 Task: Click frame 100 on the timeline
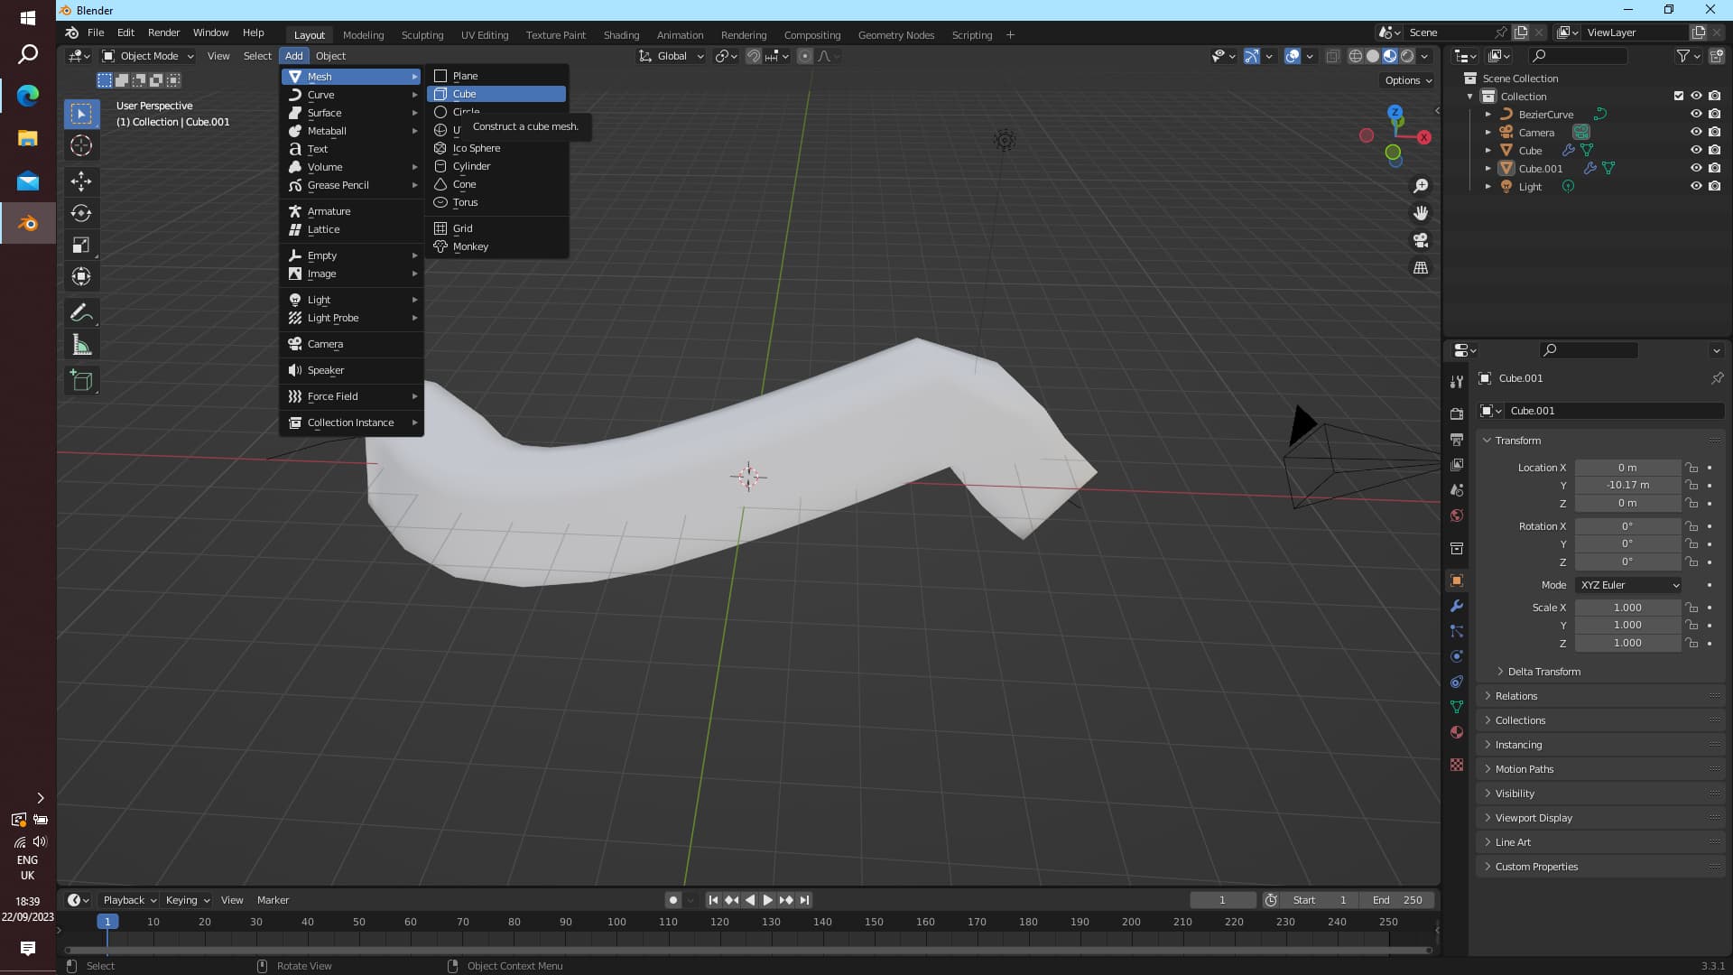pyautogui.click(x=616, y=923)
